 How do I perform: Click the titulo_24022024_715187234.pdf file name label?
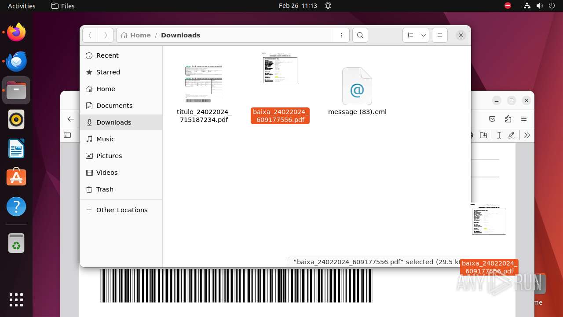204,116
